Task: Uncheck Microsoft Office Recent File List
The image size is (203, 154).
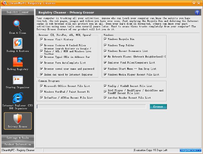Action: [41, 86]
